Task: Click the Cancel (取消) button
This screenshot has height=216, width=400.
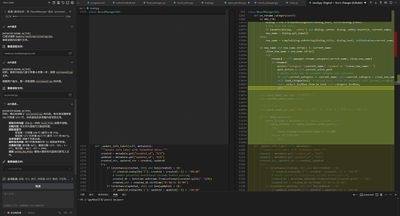Action: pos(38,187)
